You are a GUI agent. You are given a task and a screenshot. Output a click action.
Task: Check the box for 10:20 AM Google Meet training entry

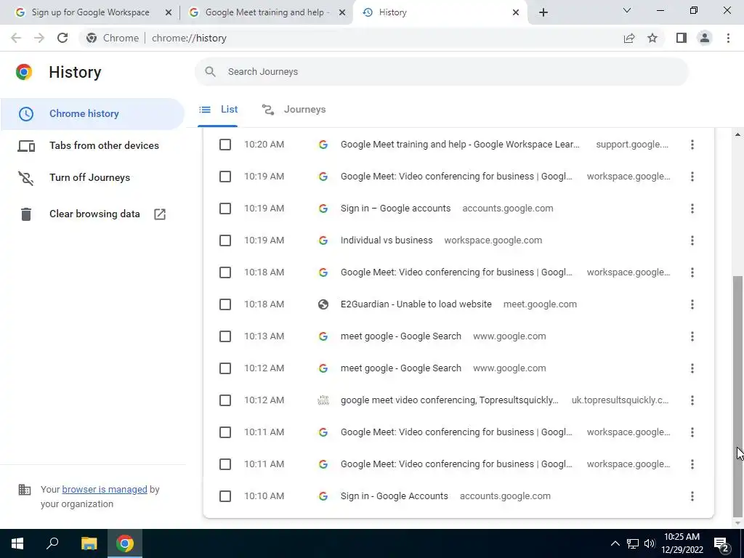225,145
